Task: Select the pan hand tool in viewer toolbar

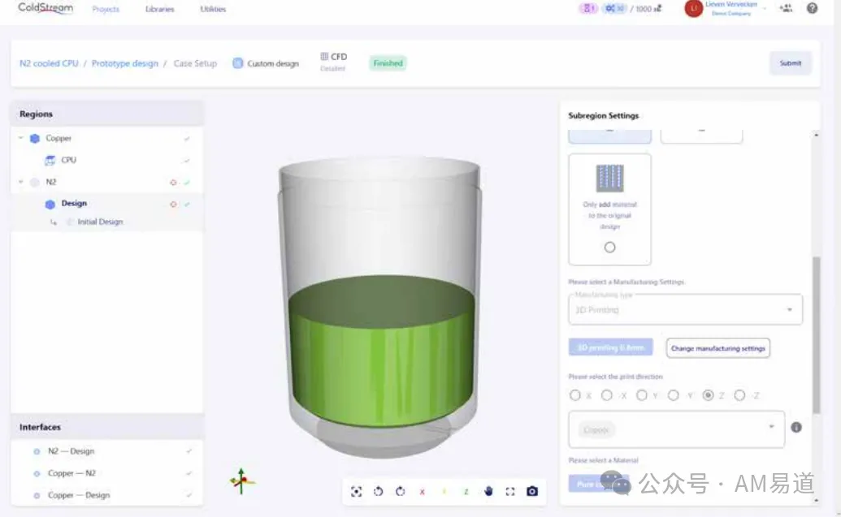Action: (488, 491)
